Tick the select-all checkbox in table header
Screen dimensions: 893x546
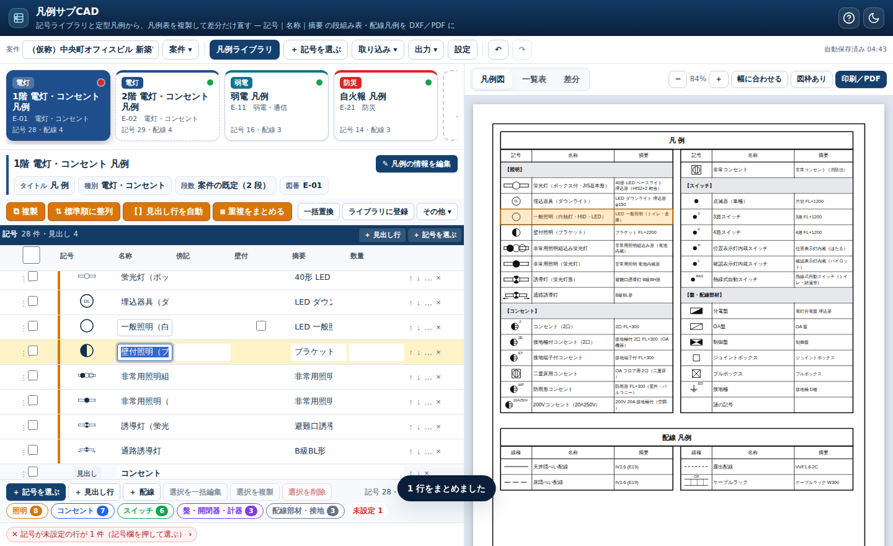coord(31,255)
